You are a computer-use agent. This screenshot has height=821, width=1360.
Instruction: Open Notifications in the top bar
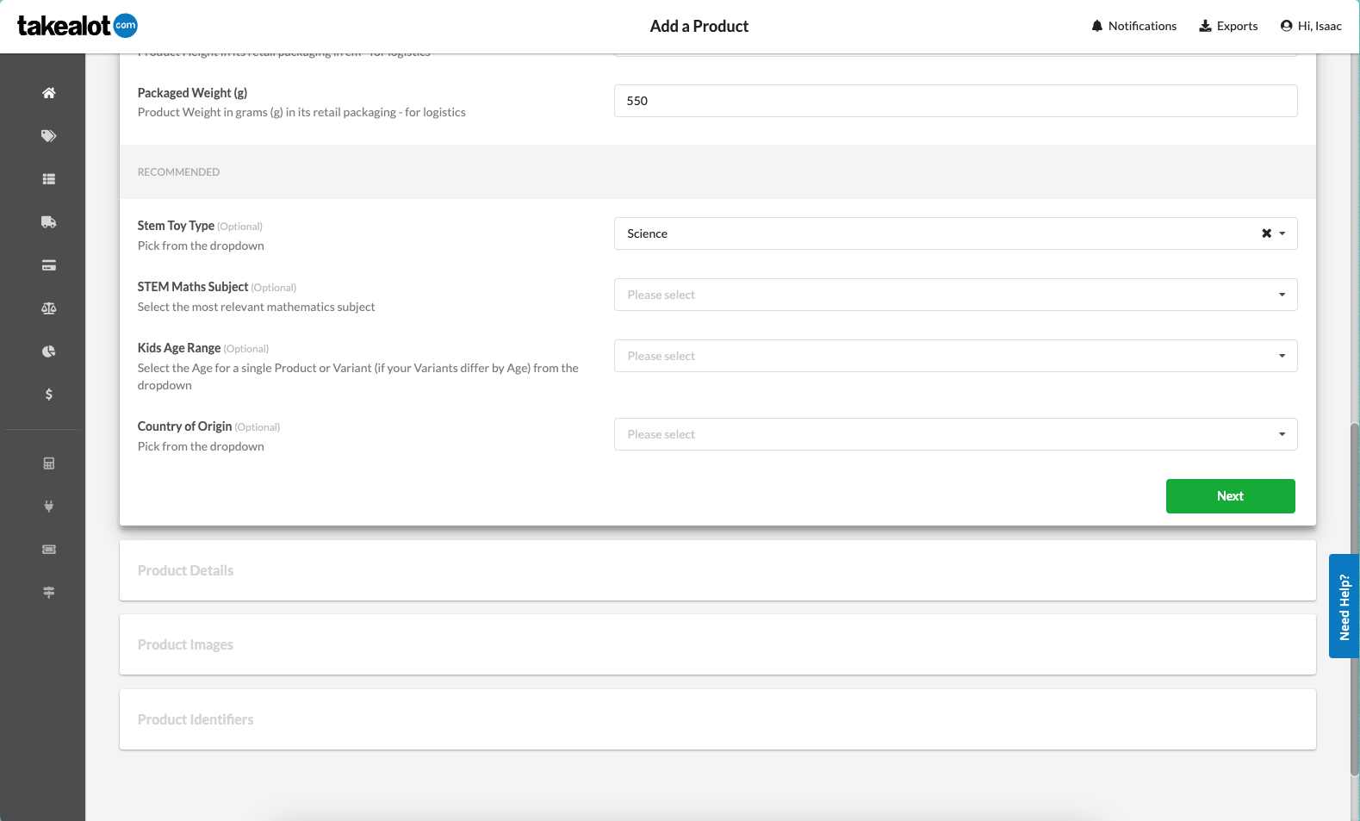click(1133, 26)
